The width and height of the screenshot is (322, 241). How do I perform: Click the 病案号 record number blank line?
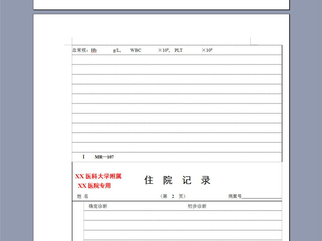(x=264, y=197)
